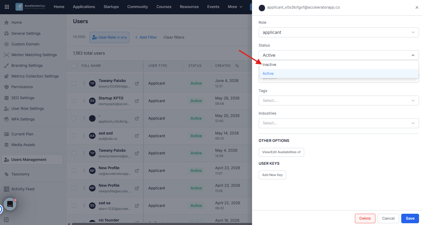422x225 pixels.
Task: Toggle select-all users checkbox
Action: click(74, 66)
